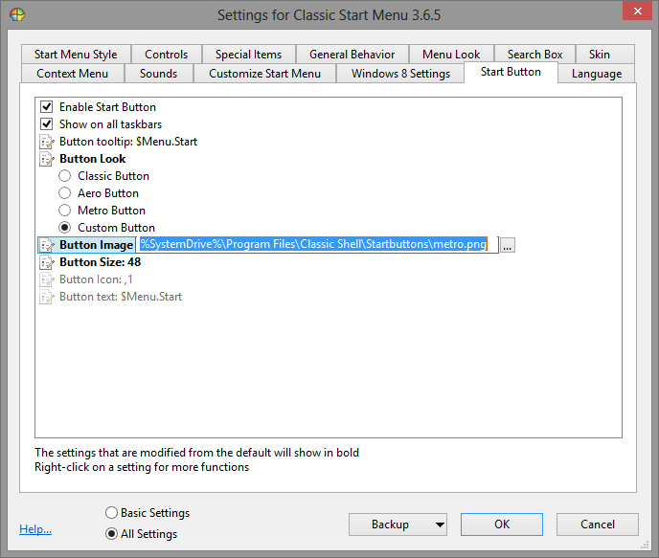Select the Classic Button option
The image size is (659, 558).
(65, 176)
